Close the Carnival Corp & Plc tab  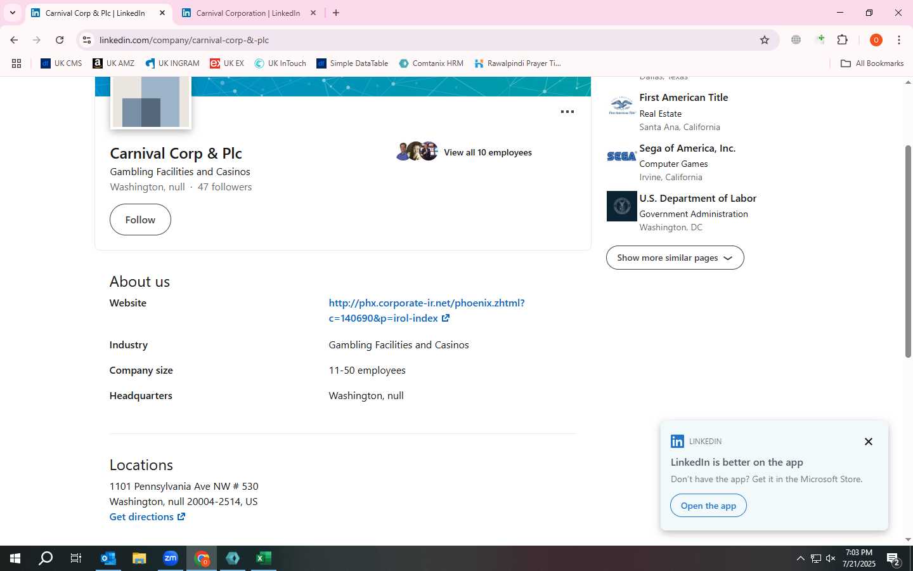[162, 13]
